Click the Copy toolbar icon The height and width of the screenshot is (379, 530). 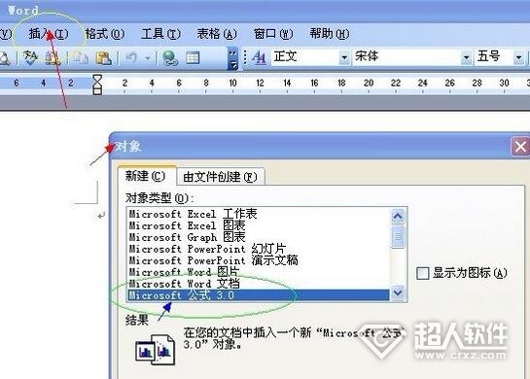point(81,58)
